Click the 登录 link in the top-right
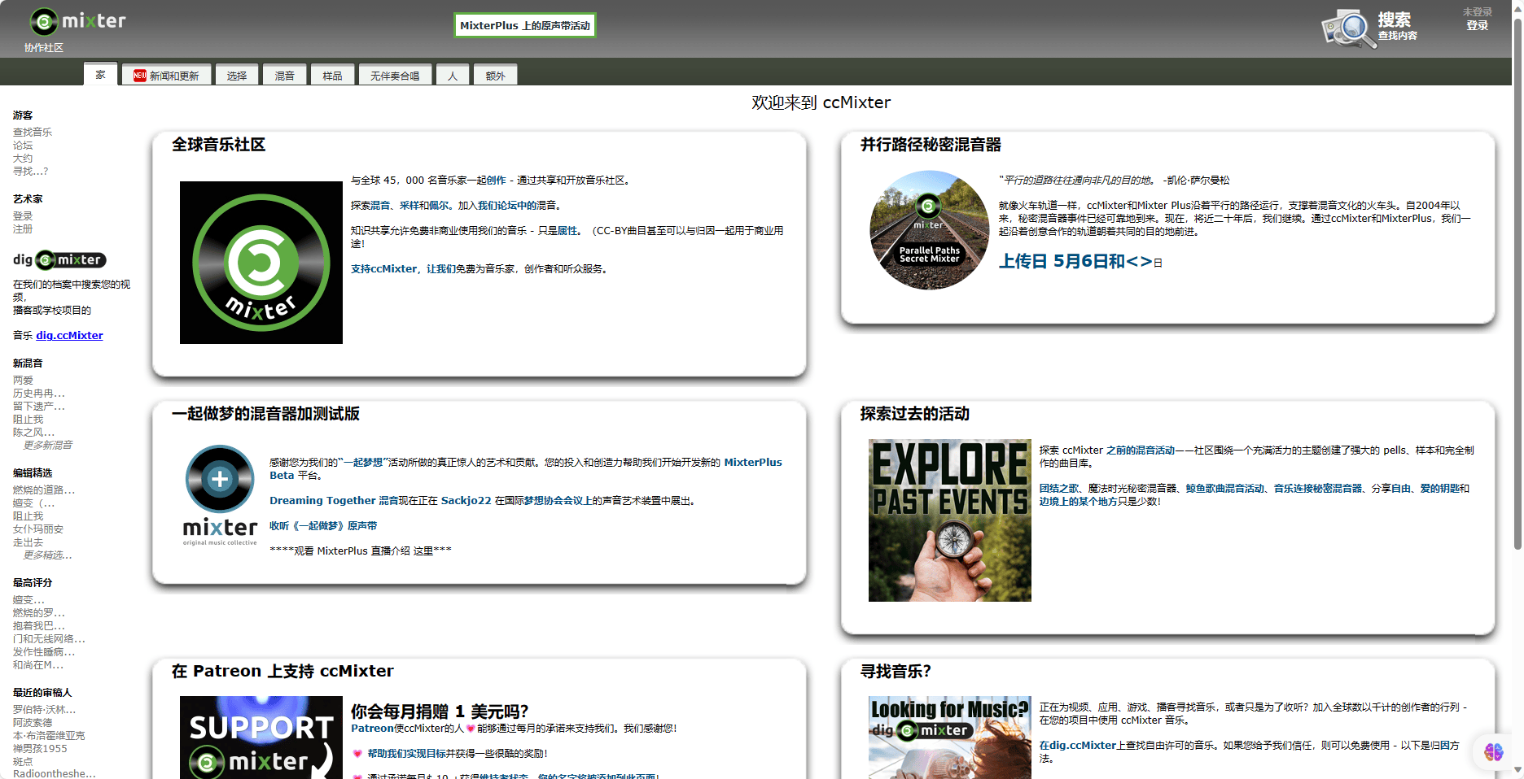 [1478, 24]
